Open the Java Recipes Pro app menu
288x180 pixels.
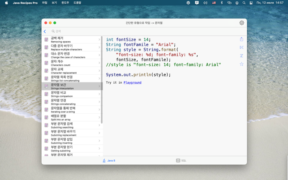click(x=25, y=3)
